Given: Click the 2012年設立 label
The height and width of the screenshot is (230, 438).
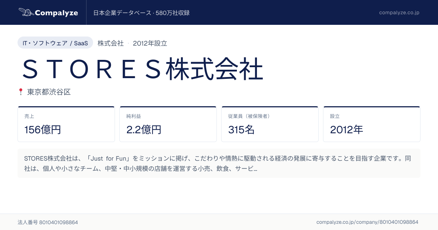Looking at the screenshot, I should click(150, 43).
